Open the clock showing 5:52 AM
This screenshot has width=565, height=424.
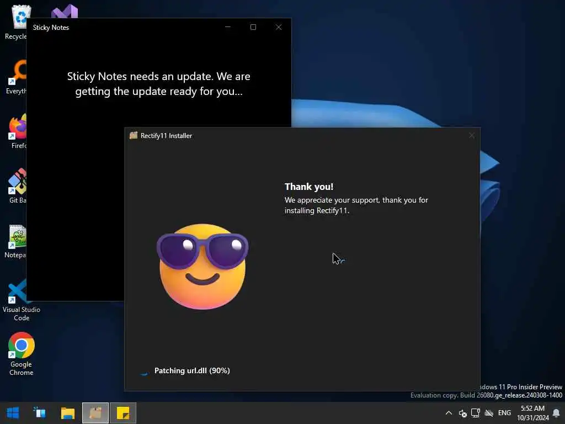(532, 413)
